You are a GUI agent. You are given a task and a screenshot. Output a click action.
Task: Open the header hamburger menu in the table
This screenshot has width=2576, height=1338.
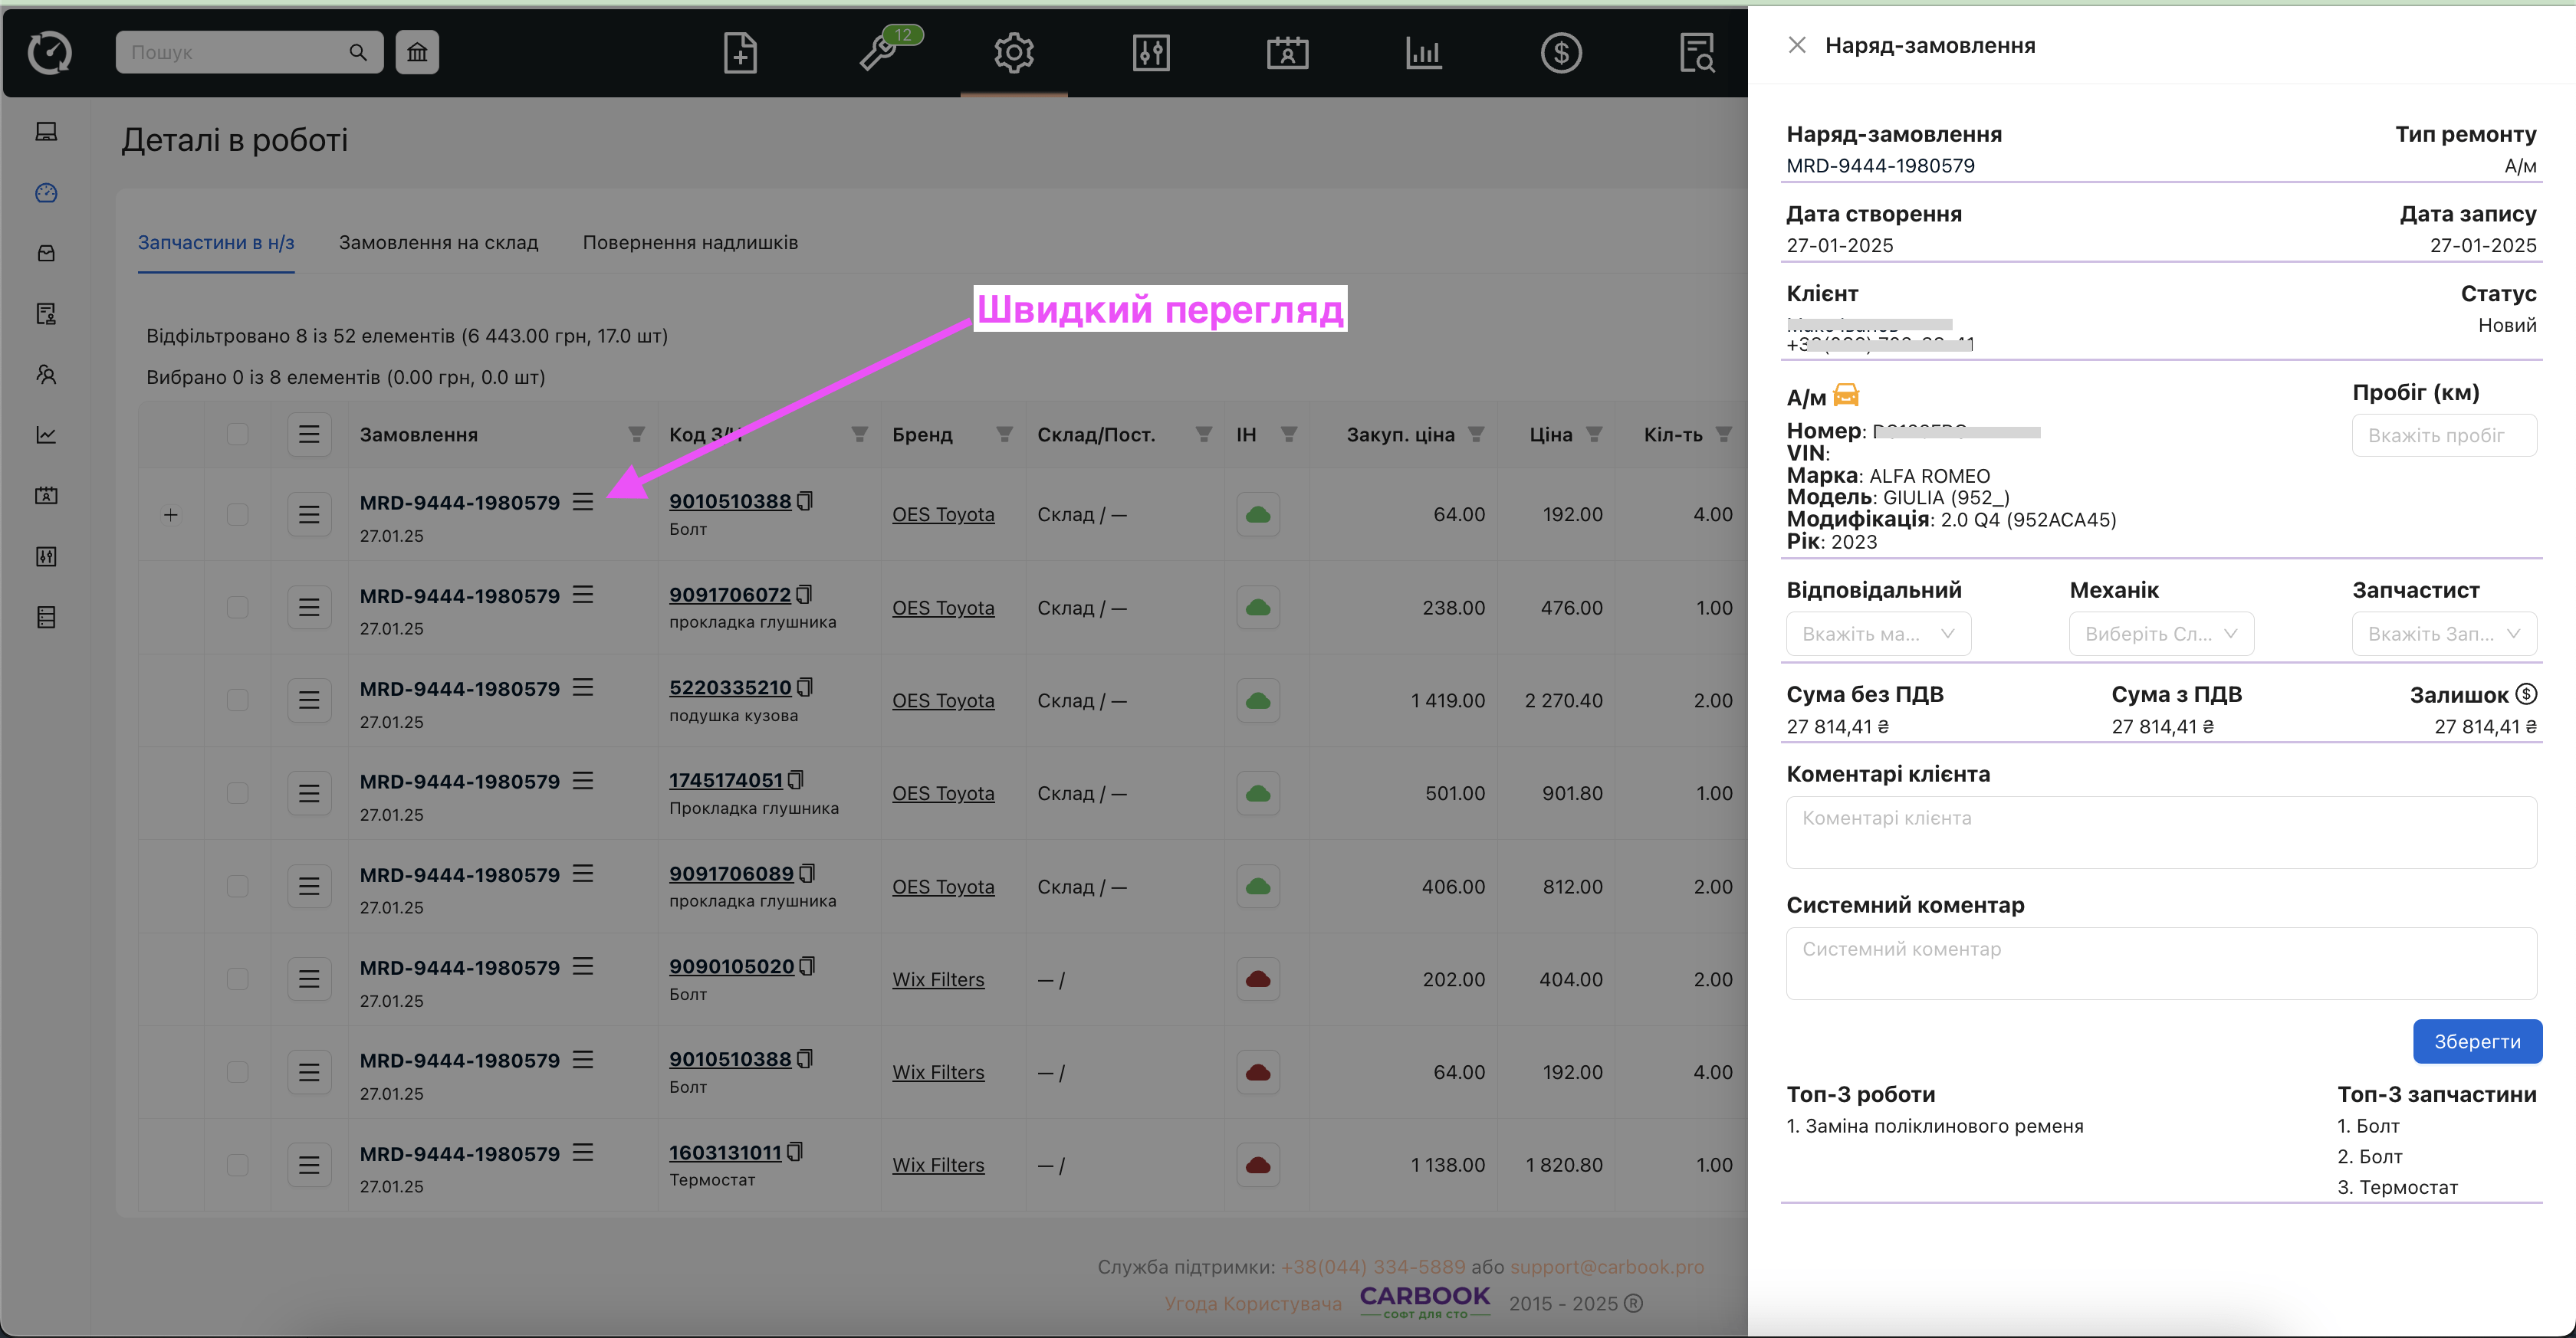tap(309, 434)
